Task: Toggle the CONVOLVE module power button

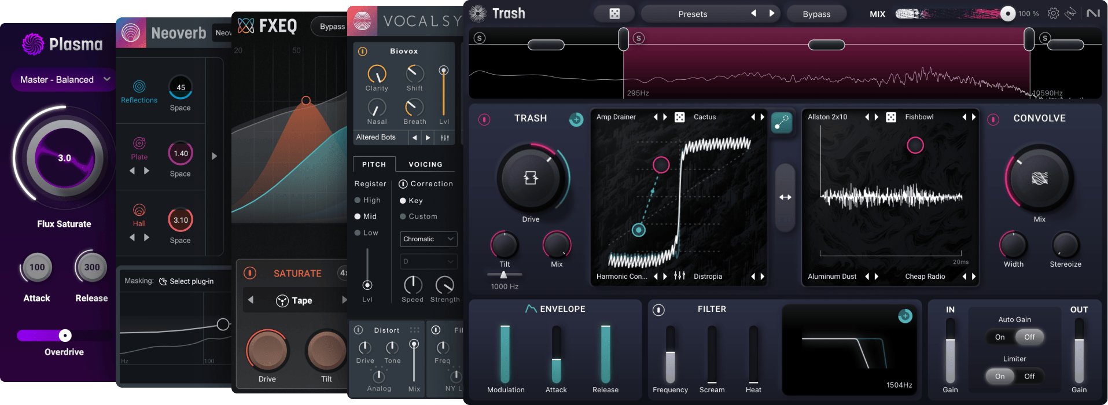Action: pos(993,119)
